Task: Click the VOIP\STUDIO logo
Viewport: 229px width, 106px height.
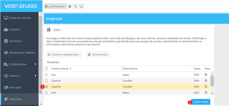Action: click(21, 6)
